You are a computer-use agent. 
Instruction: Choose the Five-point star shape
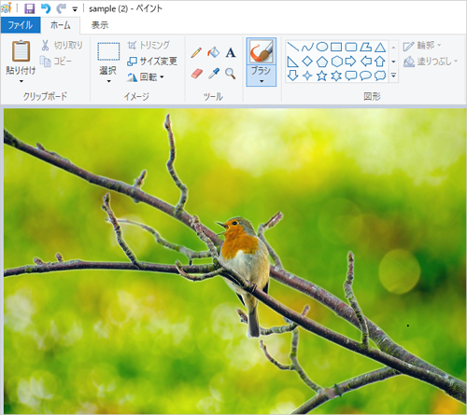pyautogui.click(x=322, y=76)
